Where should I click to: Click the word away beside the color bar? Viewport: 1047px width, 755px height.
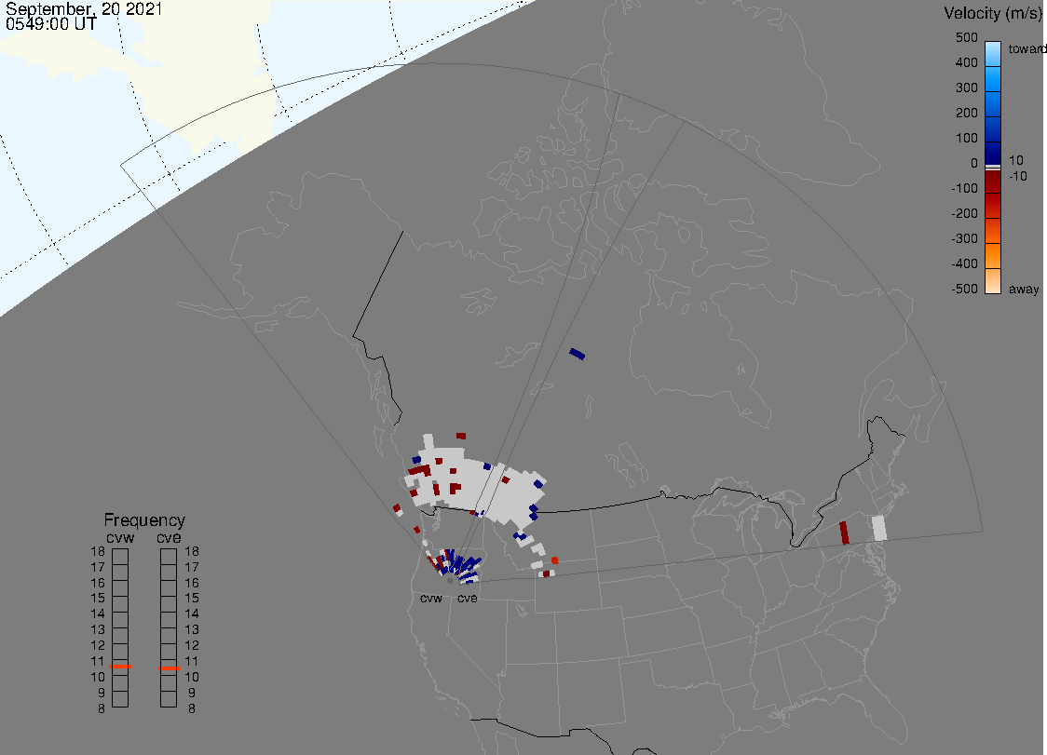1024,290
